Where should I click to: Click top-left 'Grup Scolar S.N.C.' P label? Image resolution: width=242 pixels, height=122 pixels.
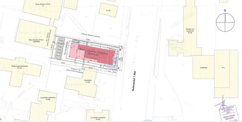click(43, 5)
